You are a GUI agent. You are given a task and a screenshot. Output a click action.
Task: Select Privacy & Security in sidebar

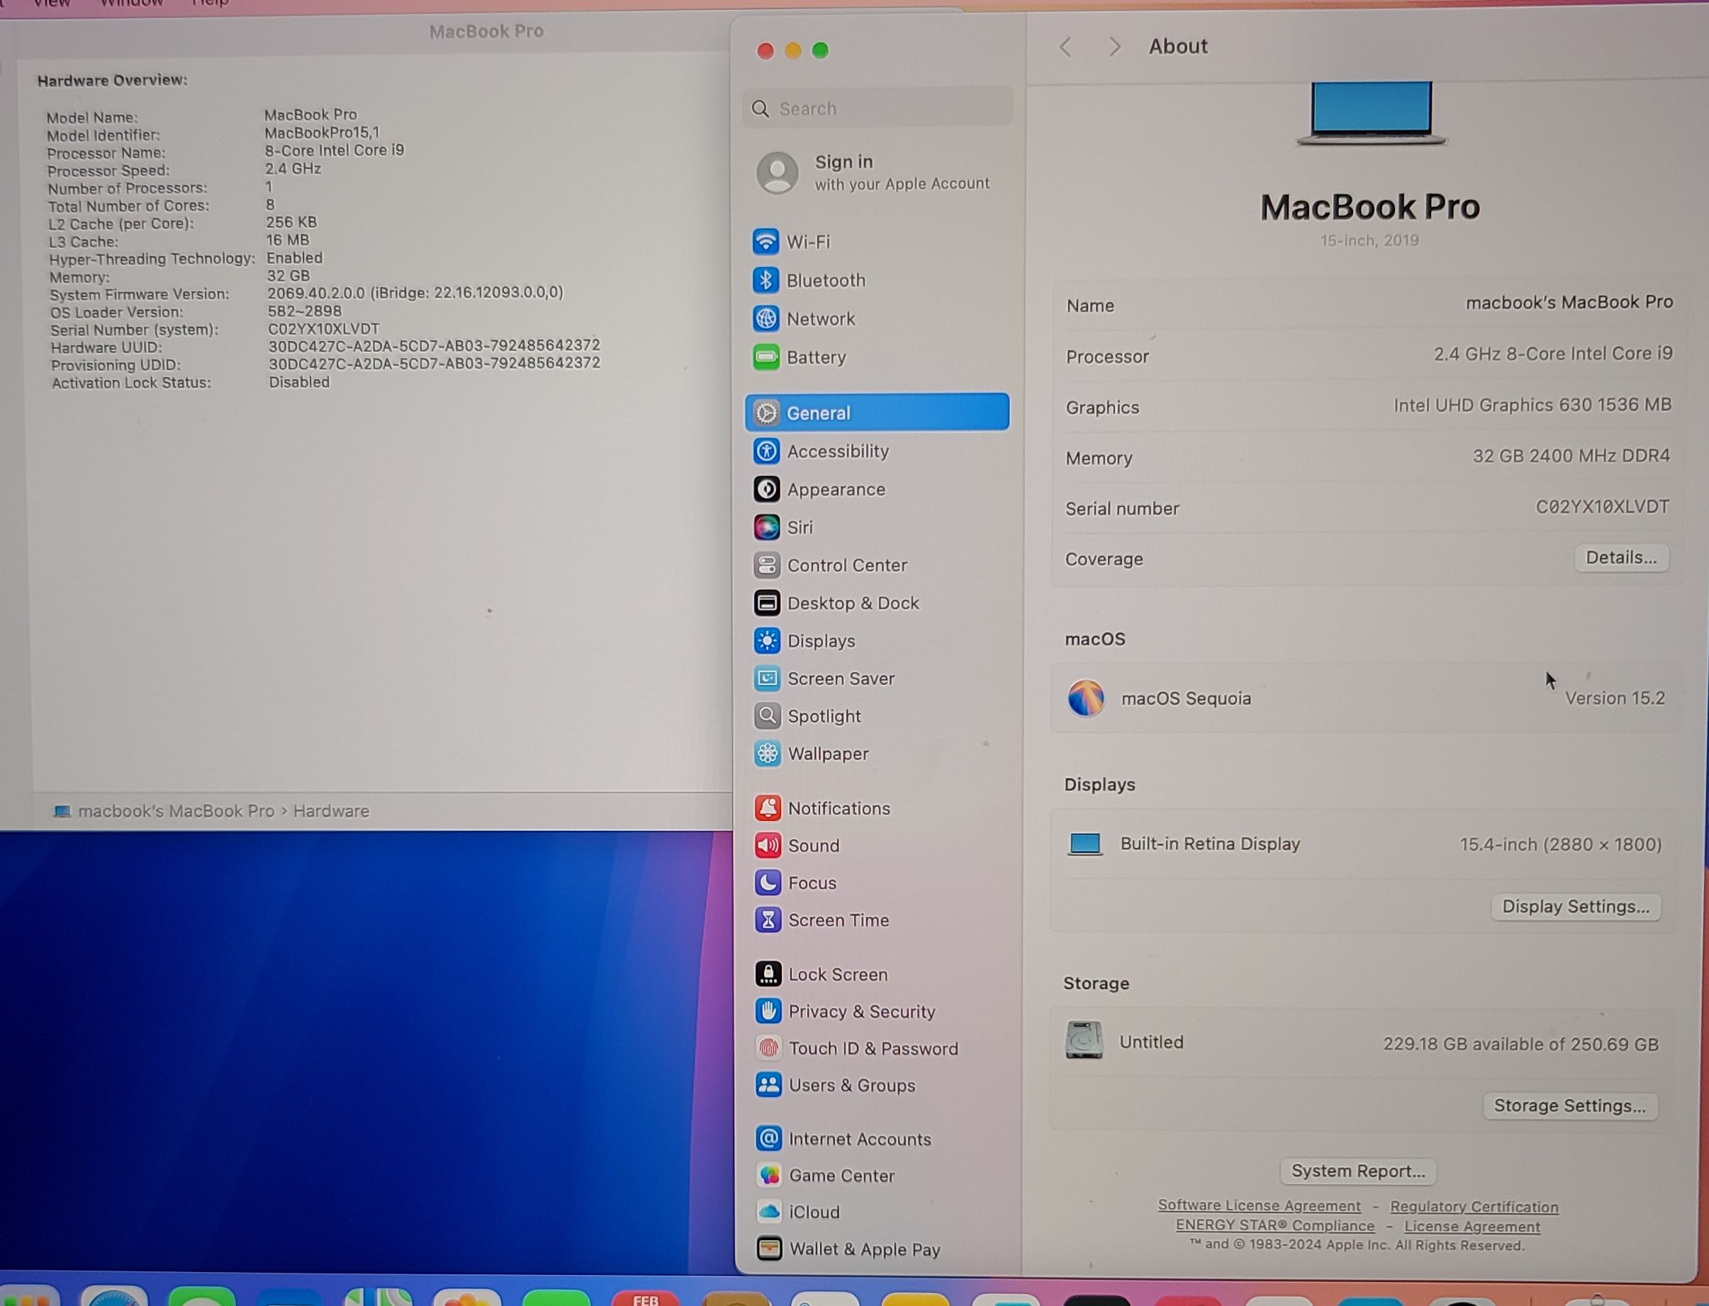click(861, 1011)
